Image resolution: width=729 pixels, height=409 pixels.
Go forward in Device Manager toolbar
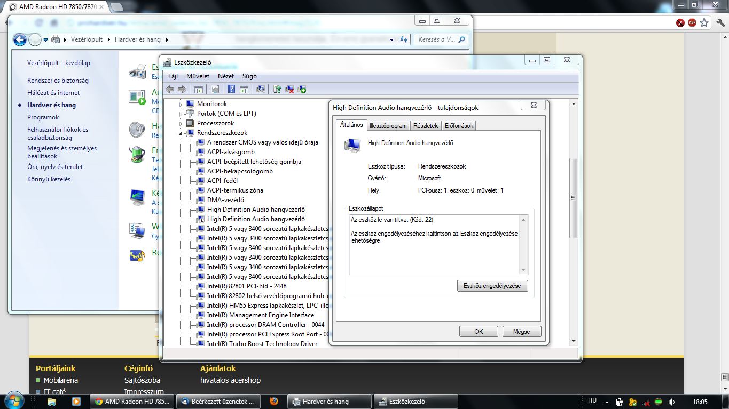tap(182, 90)
